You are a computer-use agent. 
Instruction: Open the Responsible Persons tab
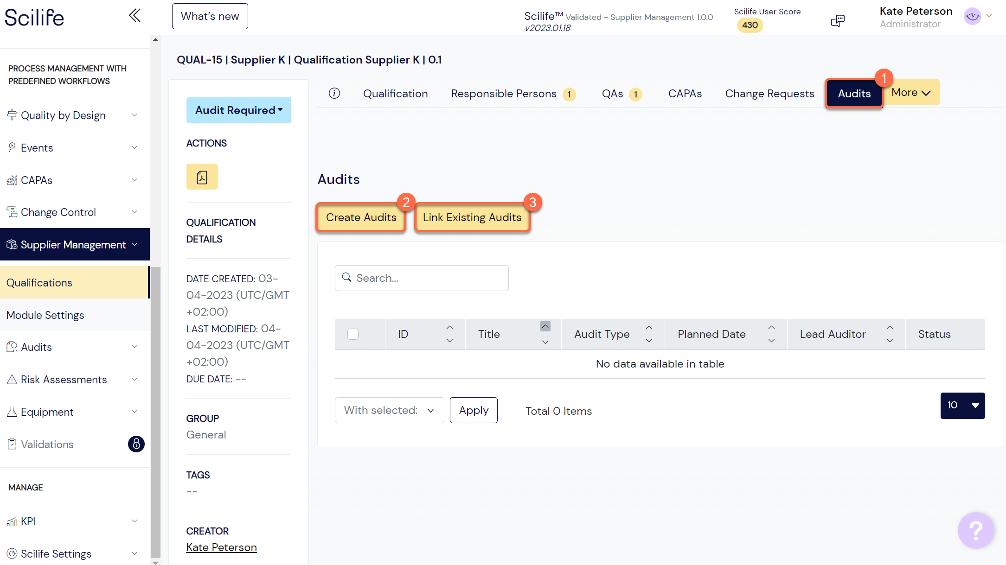pyautogui.click(x=513, y=94)
